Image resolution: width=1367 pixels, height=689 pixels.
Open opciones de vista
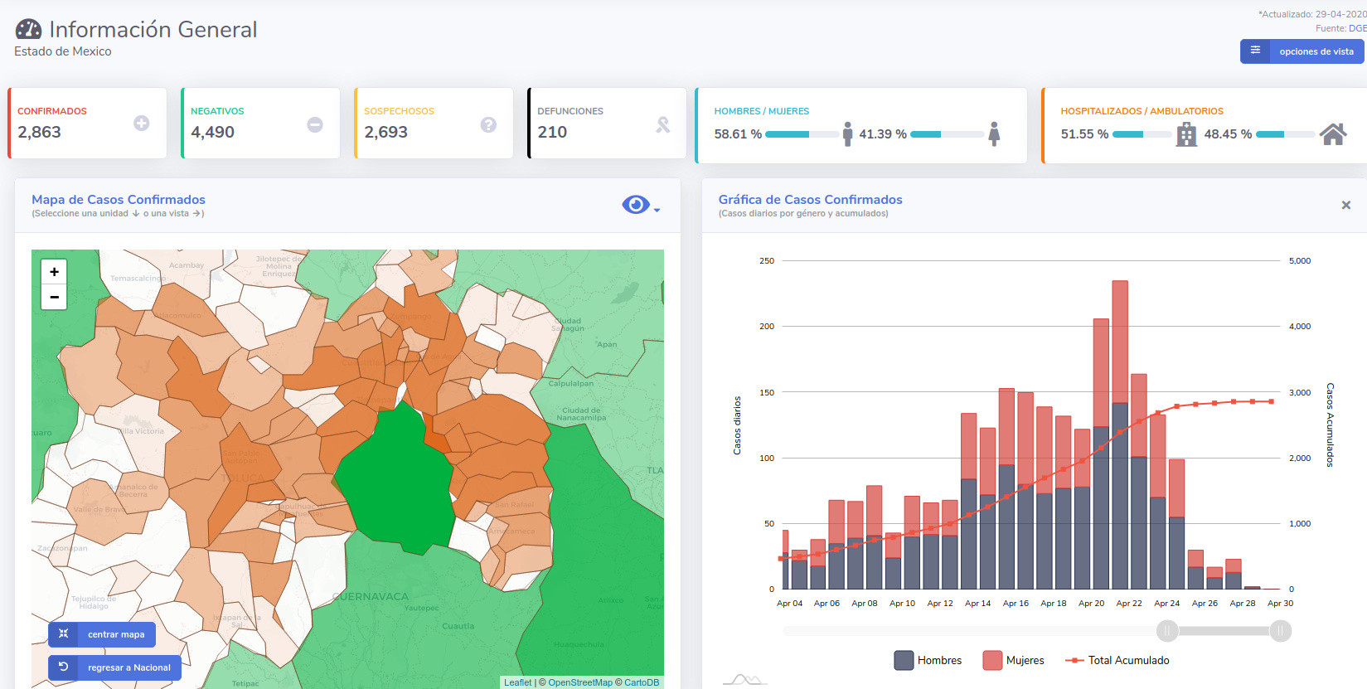(1303, 51)
